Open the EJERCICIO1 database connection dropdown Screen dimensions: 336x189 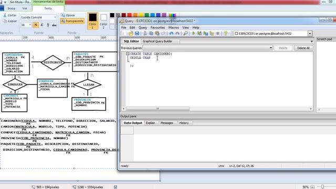310,34
